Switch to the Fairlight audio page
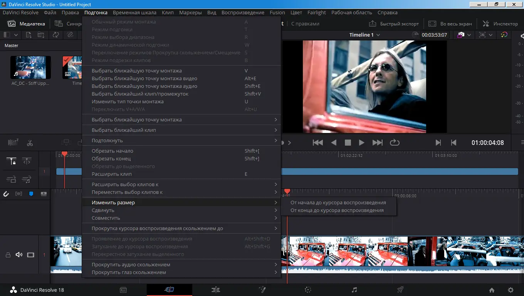The height and width of the screenshot is (296, 524). click(x=354, y=289)
